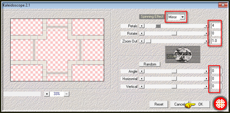This screenshot has height=113, width=230.
Task: Click the Random offset button
Action: point(150,64)
